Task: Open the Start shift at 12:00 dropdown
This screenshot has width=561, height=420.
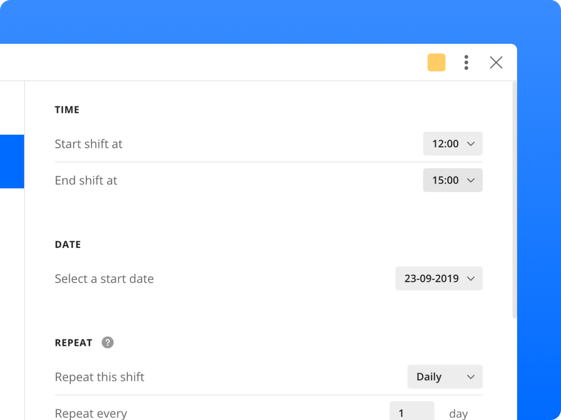Action: click(453, 143)
